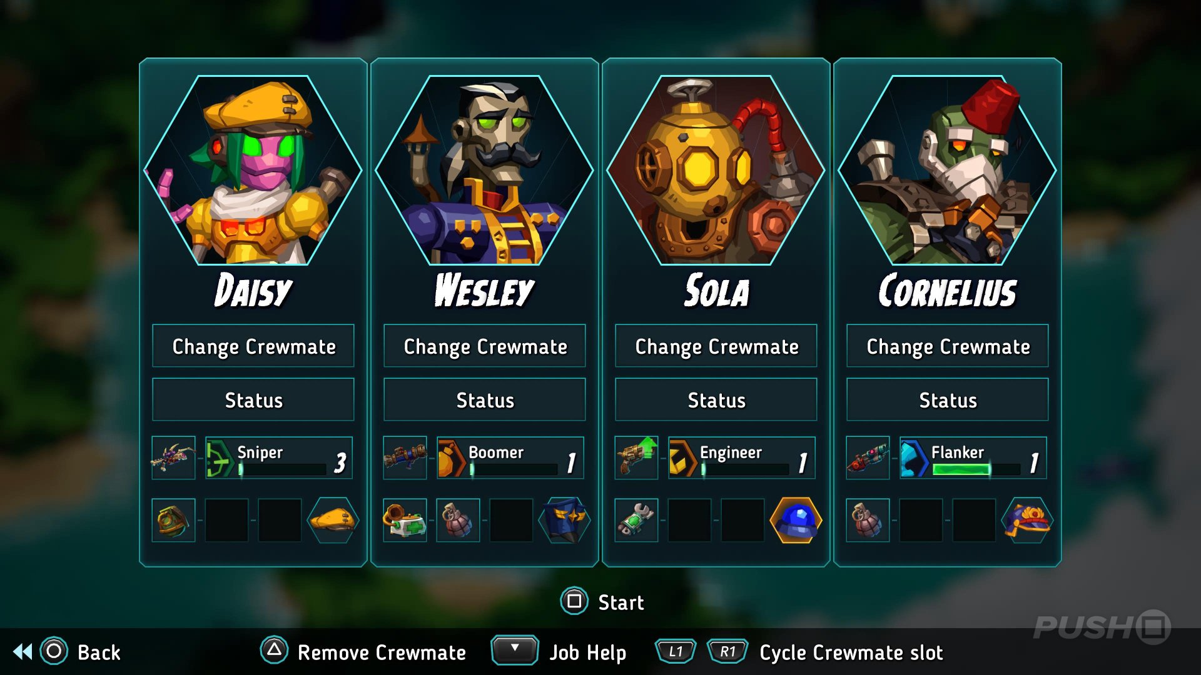
Task: Select Sola's Engineer job entry
Action: coord(741,458)
